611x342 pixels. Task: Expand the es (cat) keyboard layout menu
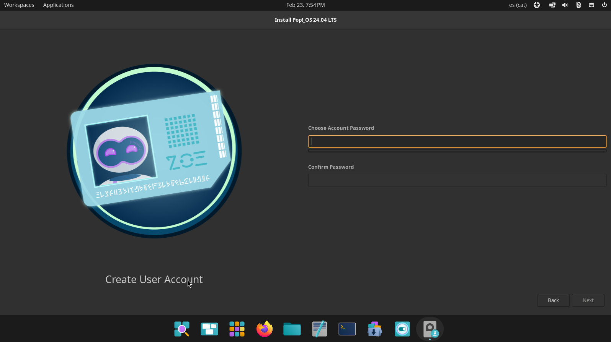518,5
